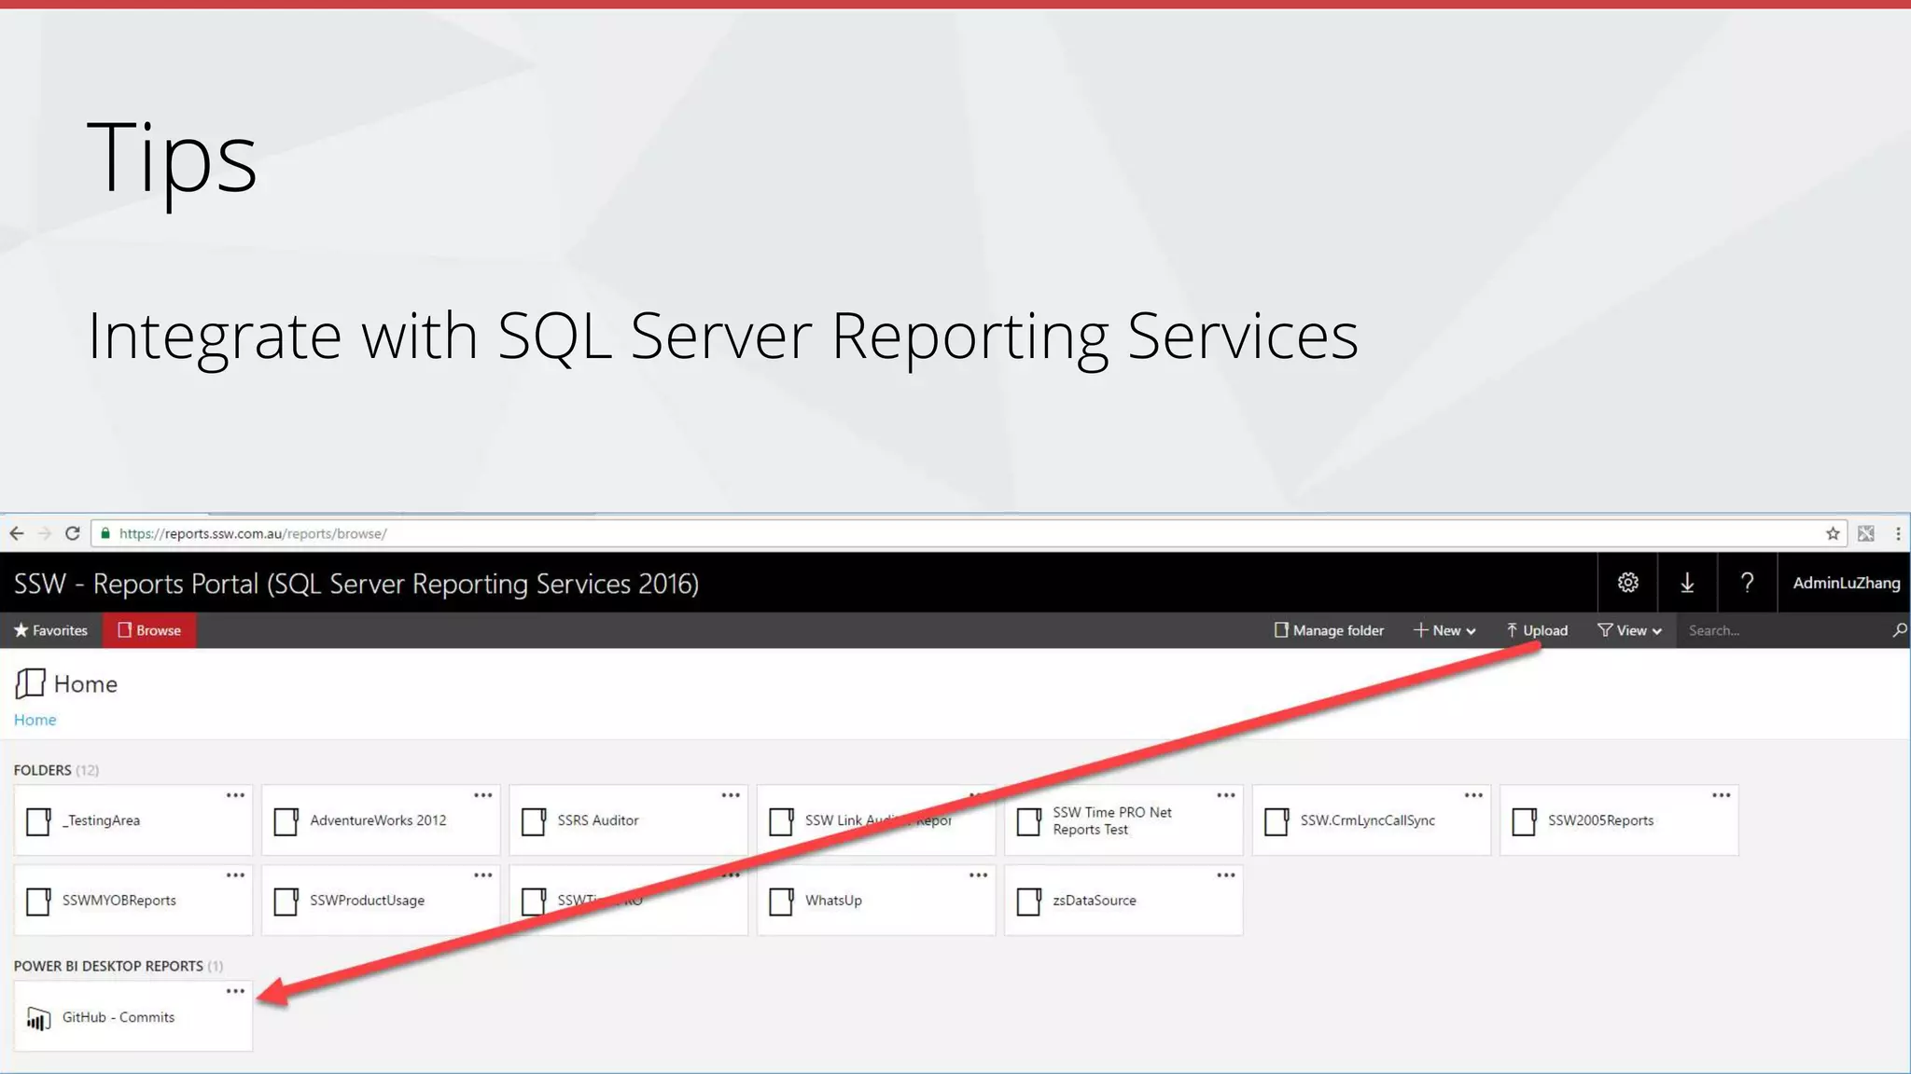This screenshot has height=1074, width=1911.
Task: Click the zsDataSource folder icon
Action: [1028, 901]
